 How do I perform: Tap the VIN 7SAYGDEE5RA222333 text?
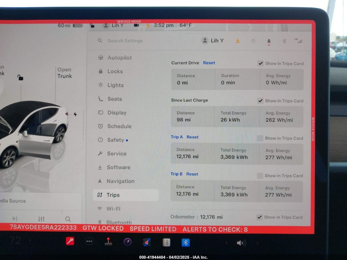pos(43,227)
